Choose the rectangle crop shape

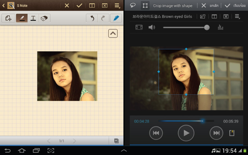coord(145,6)
